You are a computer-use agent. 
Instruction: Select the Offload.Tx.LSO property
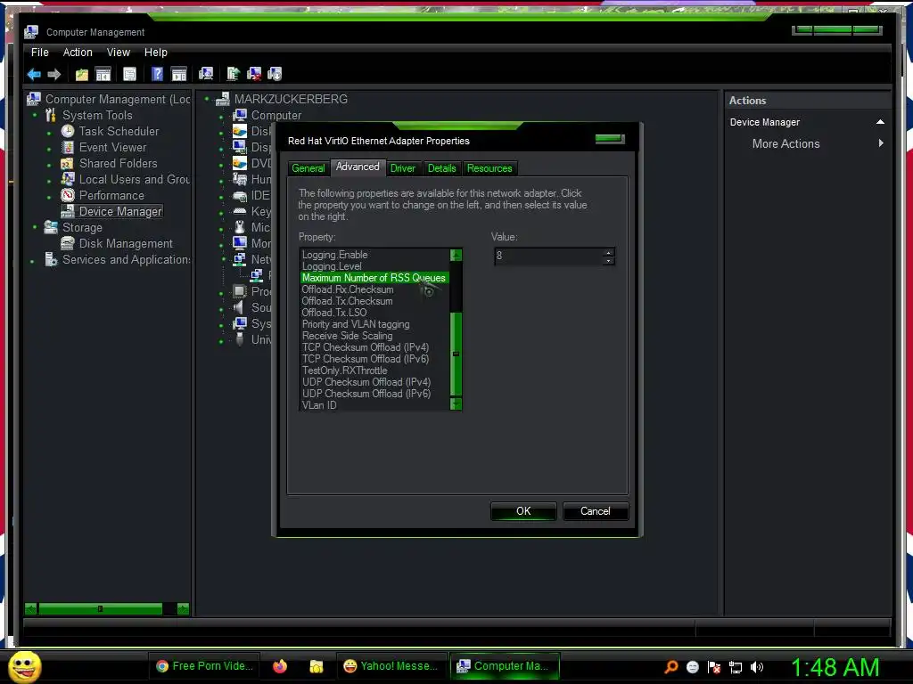pos(334,313)
